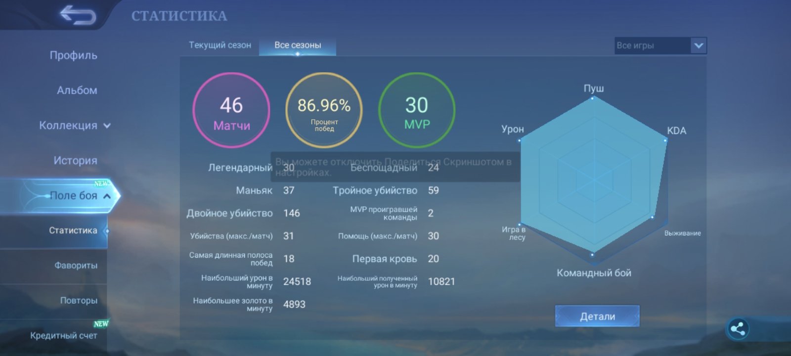791x356 pixels.
Task: Click the Пуш label on chart
Action: pos(594,89)
